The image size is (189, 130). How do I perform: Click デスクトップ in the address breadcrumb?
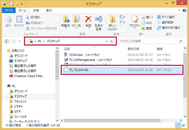(53, 41)
